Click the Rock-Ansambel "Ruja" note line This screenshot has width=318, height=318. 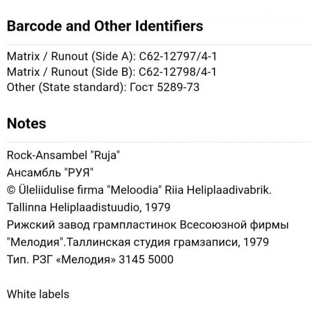click(x=64, y=155)
